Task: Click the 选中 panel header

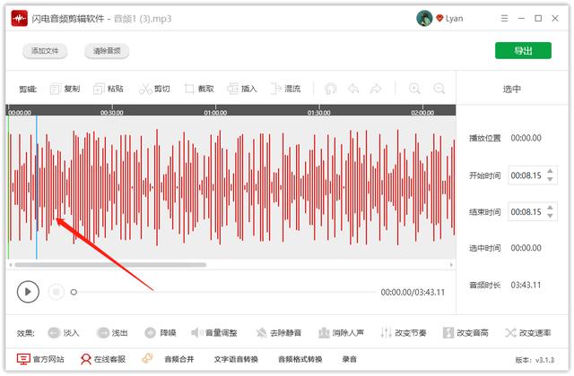Action: click(x=512, y=89)
